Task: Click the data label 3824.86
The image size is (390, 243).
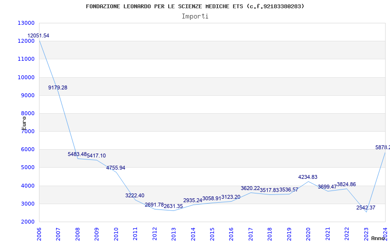Action: click(347, 185)
